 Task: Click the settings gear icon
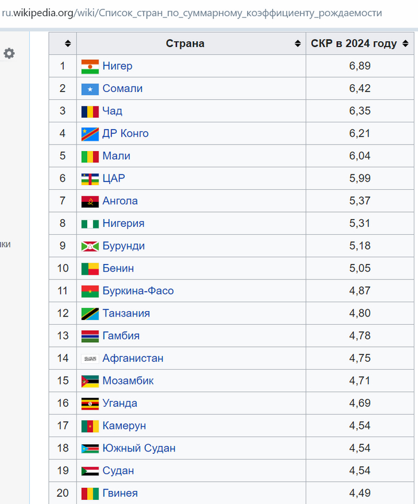[9, 53]
